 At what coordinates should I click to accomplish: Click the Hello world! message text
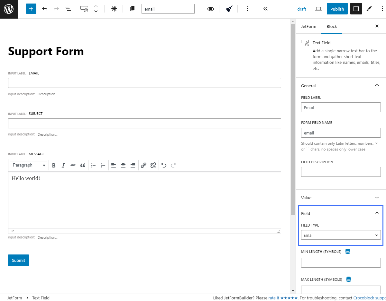[x=26, y=178]
